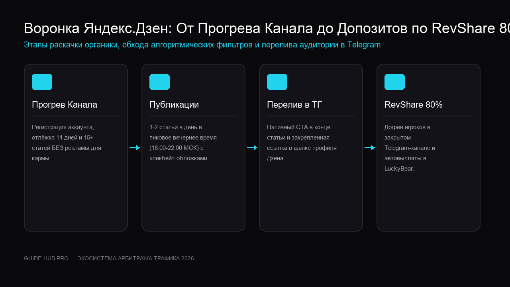The height and width of the screenshot is (287, 510).
Task: Select the heading Прогрев Канала
Action: 65,105
